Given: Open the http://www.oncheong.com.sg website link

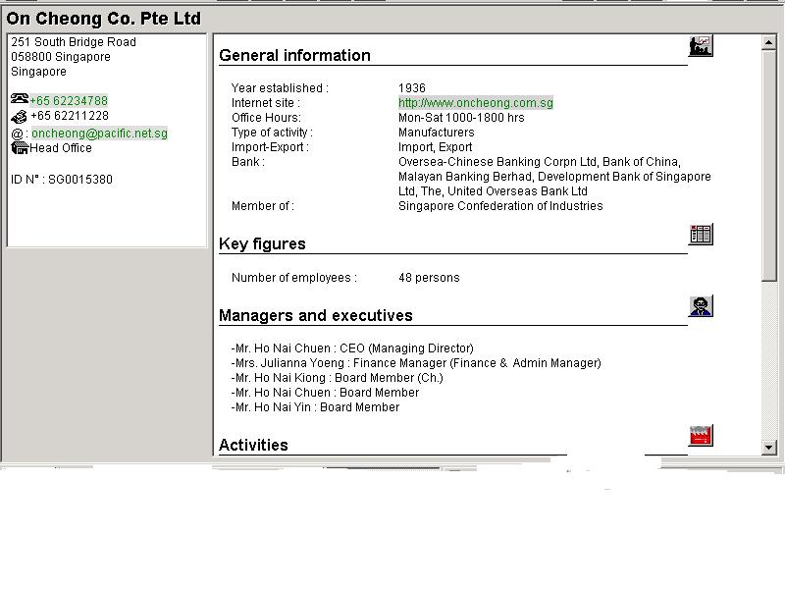Looking at the screenshot, I should [475, 103].
